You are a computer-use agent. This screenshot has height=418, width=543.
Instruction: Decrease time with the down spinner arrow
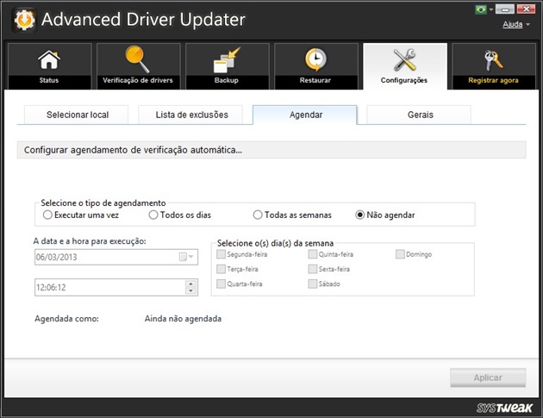point(190,291)
